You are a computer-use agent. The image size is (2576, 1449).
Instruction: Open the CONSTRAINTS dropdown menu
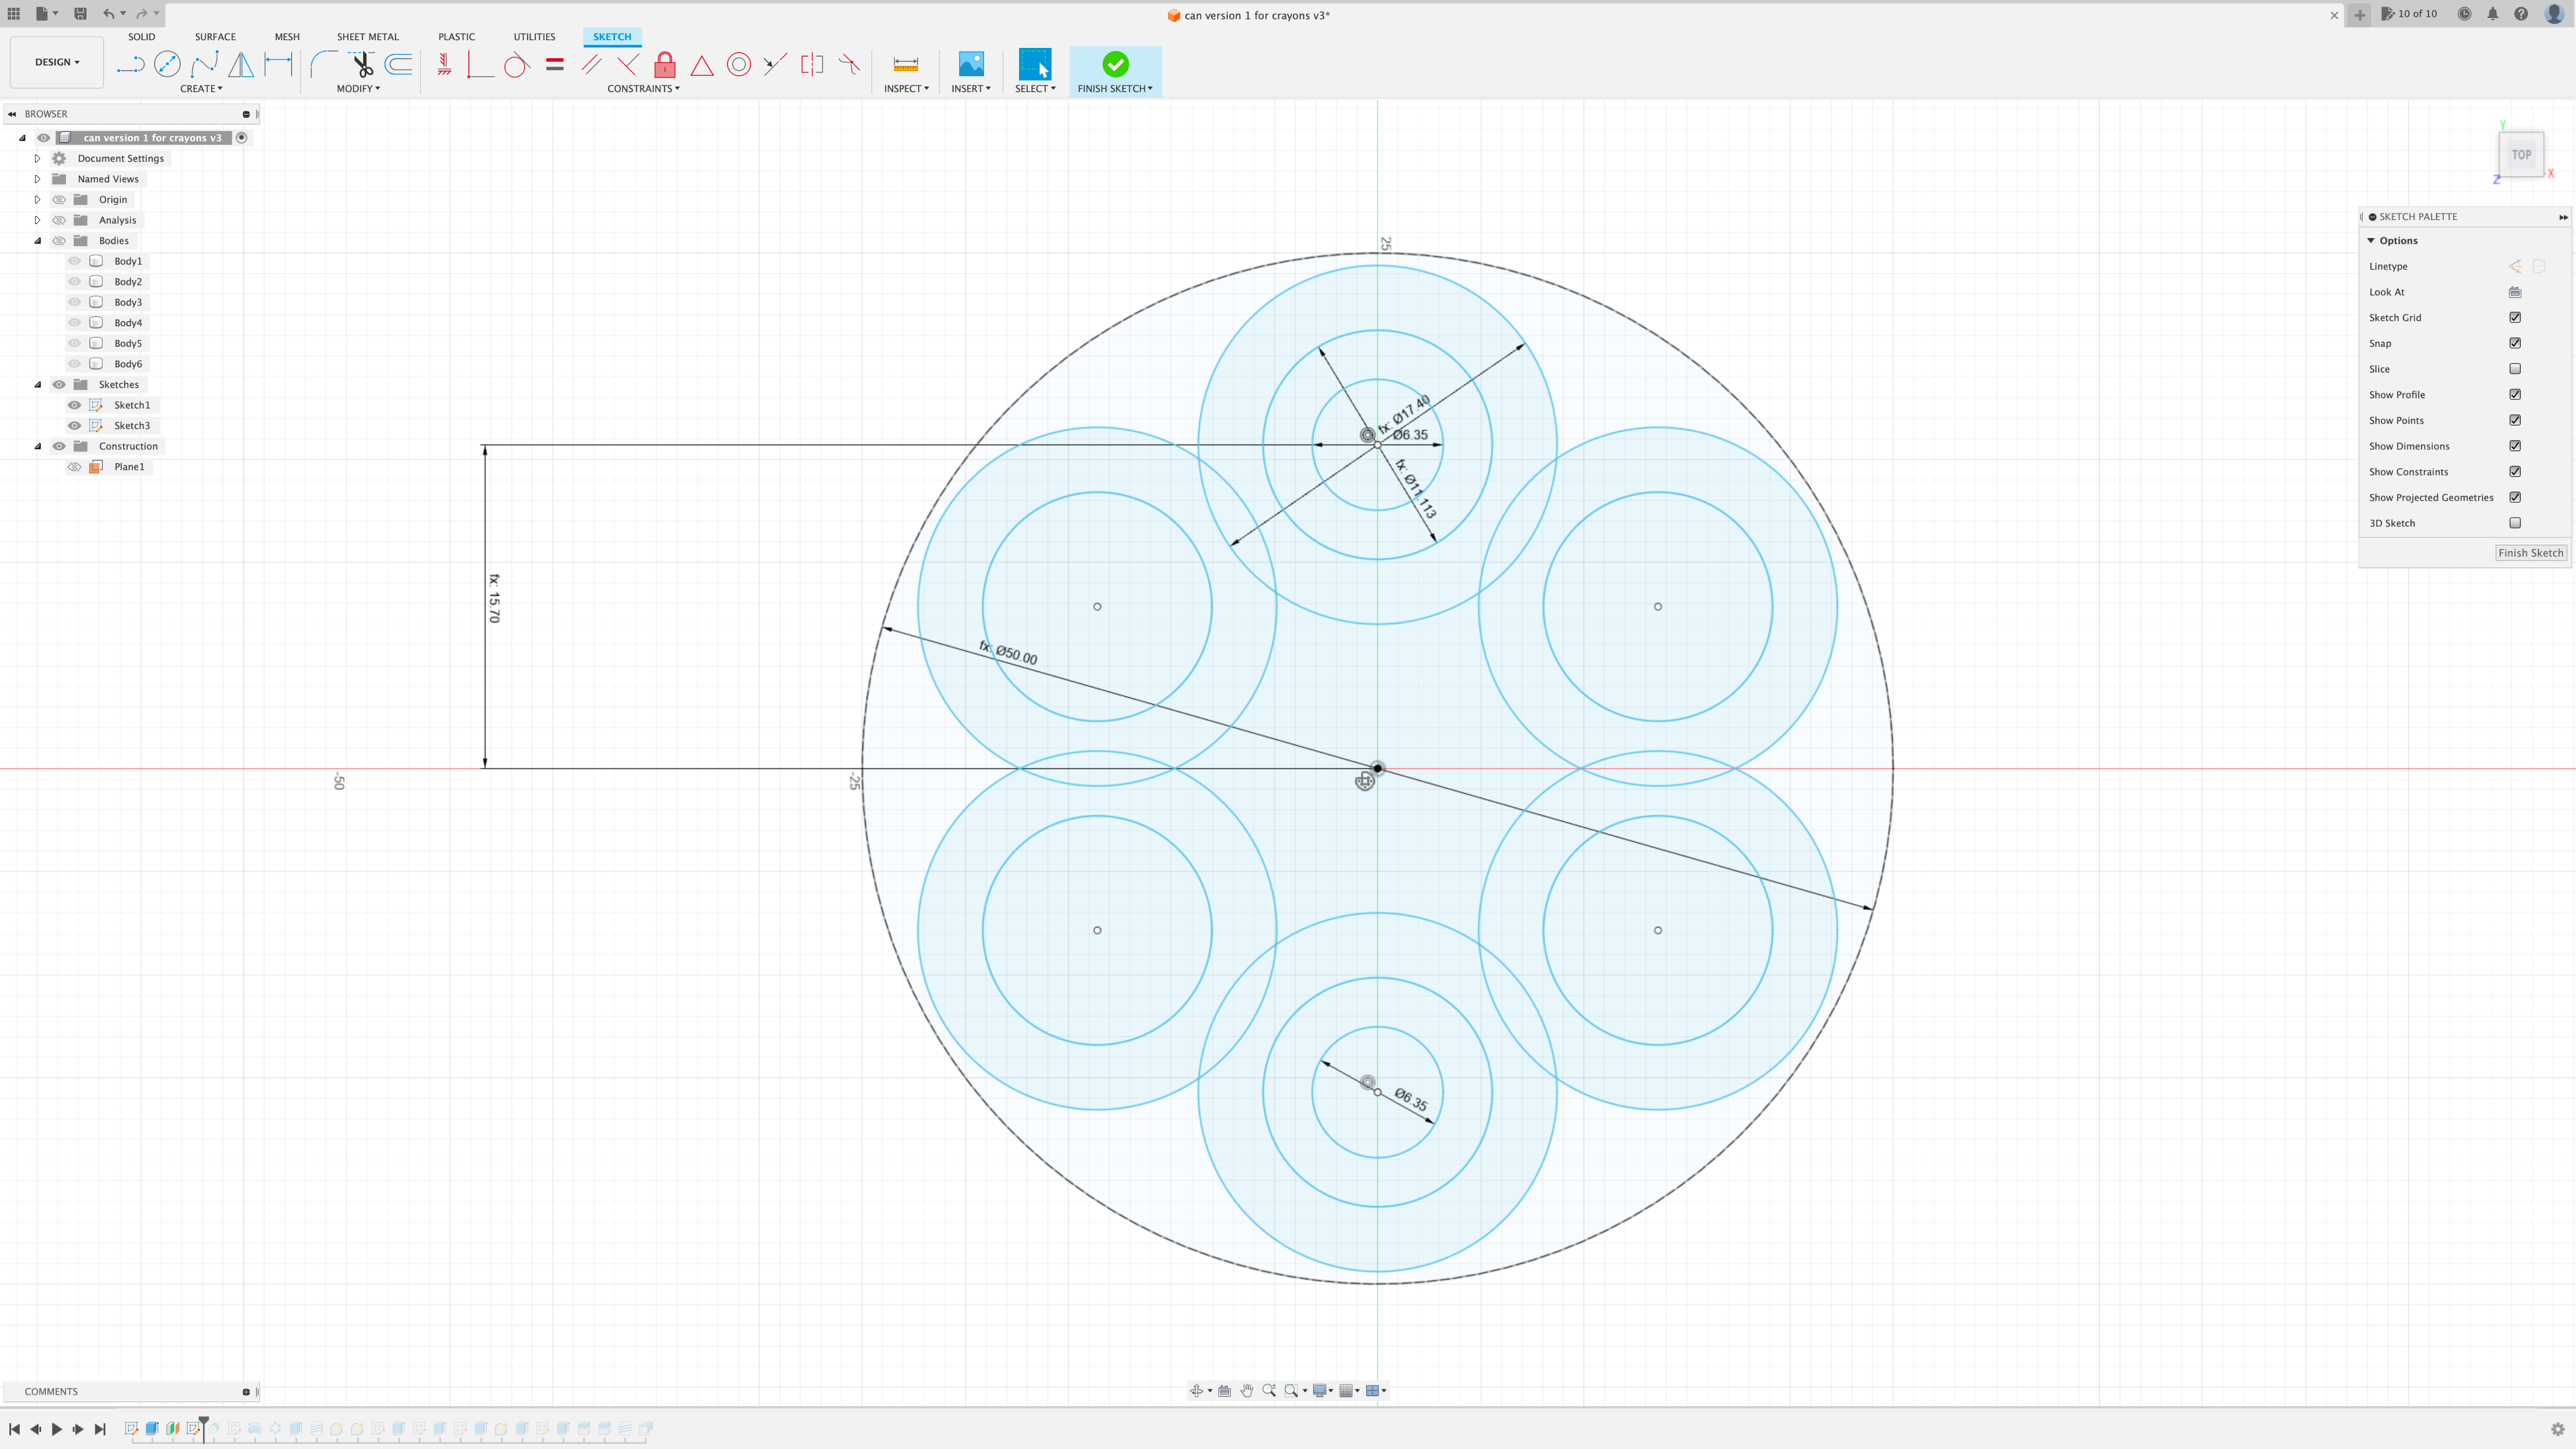point(643,89)
